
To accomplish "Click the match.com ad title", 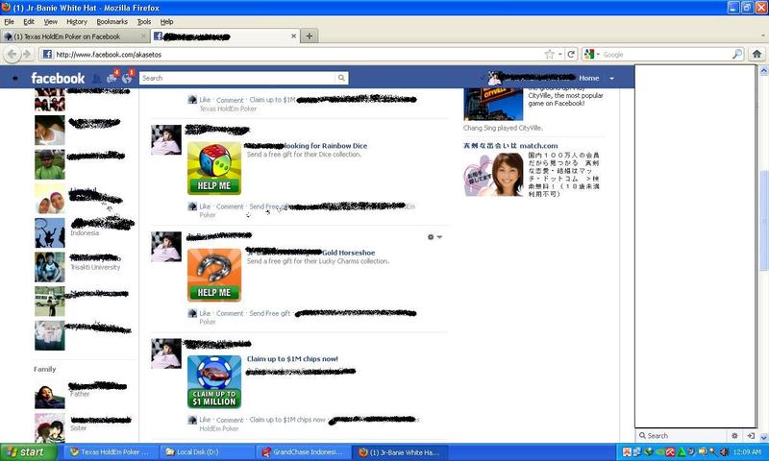I will pos(510,145).
